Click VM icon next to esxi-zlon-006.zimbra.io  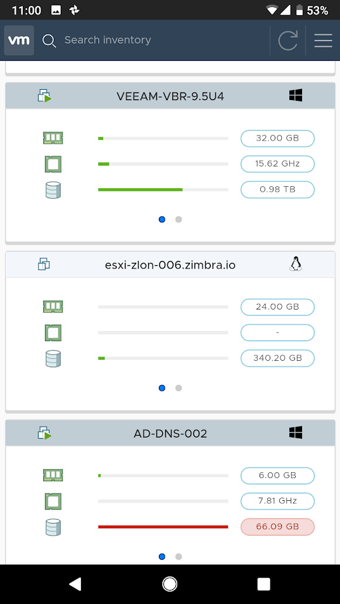[x=44, y=264]
